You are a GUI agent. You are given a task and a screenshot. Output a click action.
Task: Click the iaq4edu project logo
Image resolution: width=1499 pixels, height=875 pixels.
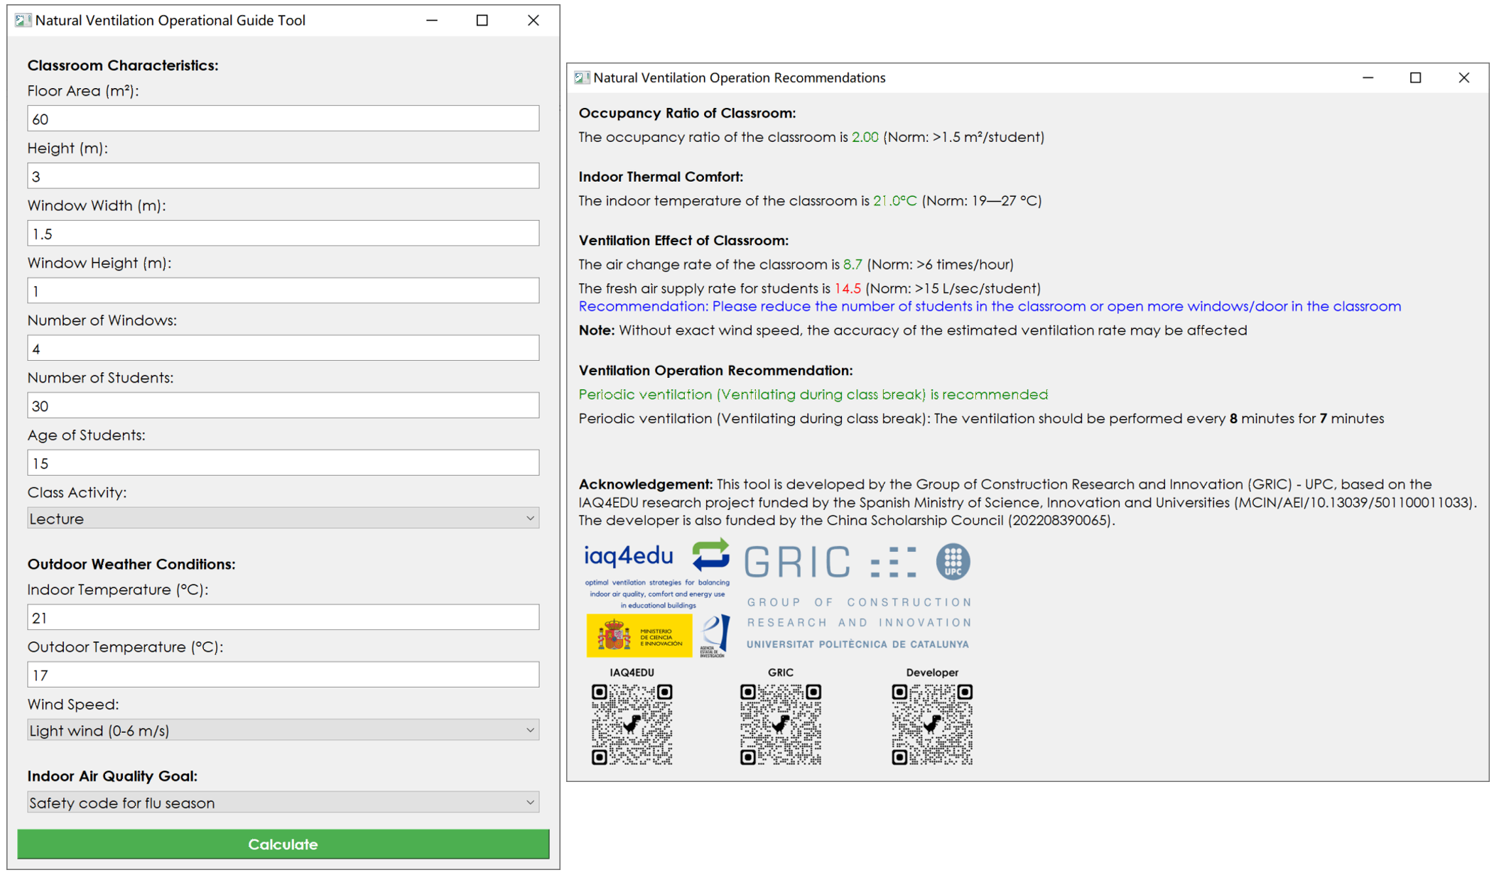tap(628, 561)
